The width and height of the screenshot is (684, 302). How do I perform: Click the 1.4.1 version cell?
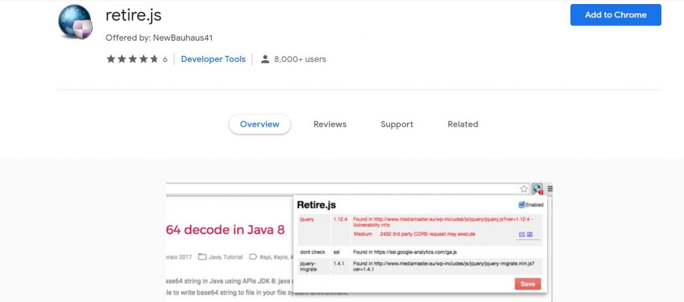click(339, 263)
